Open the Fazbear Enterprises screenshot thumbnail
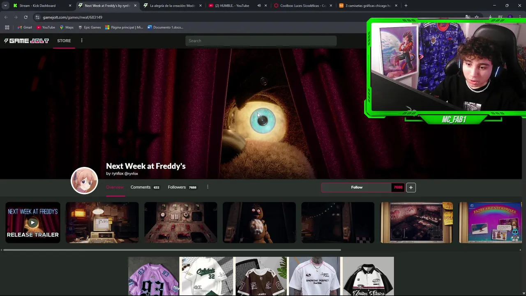 490,222
